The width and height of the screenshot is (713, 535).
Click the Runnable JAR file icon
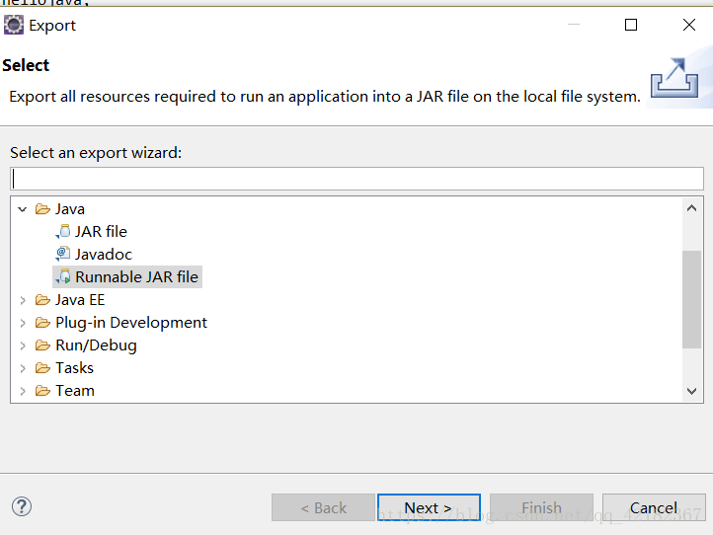click(64, 276)
